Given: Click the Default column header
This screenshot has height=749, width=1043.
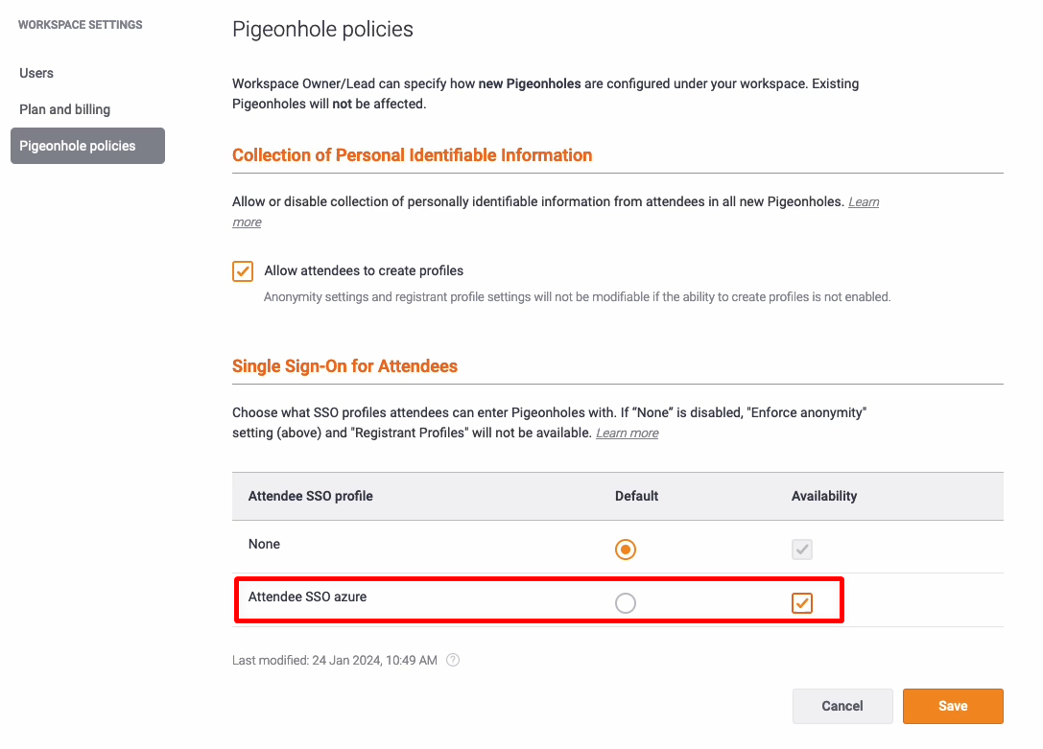Looking at the screenshot, I should 636,497.
